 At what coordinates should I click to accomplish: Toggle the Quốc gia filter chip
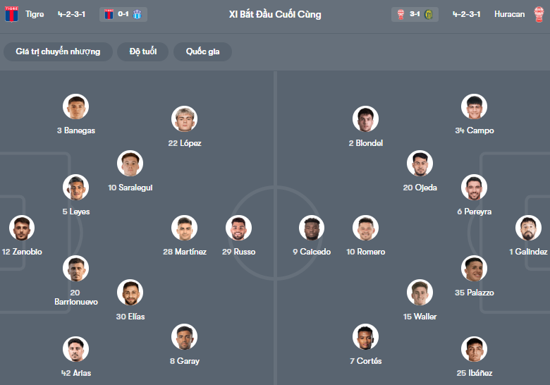click(x=202, y=51)
